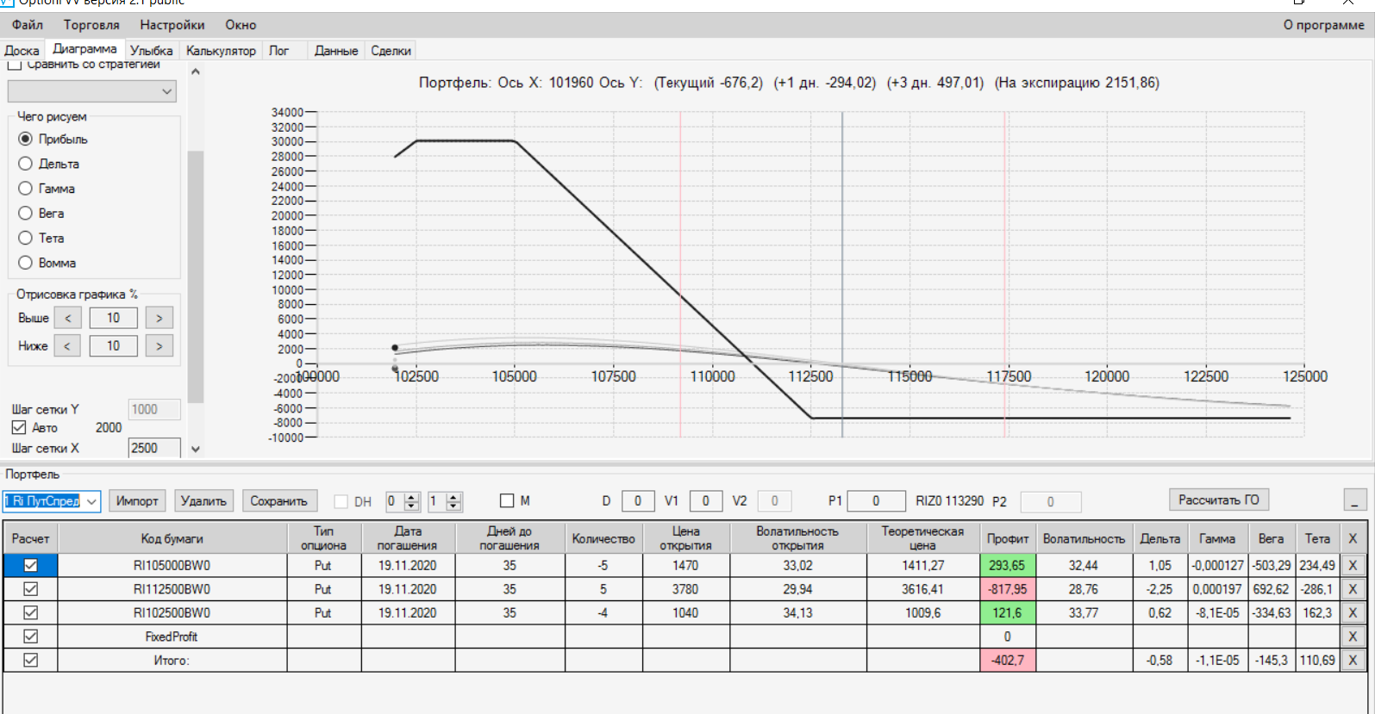Click the left arrow next to Выше

[x=68, y=318]
